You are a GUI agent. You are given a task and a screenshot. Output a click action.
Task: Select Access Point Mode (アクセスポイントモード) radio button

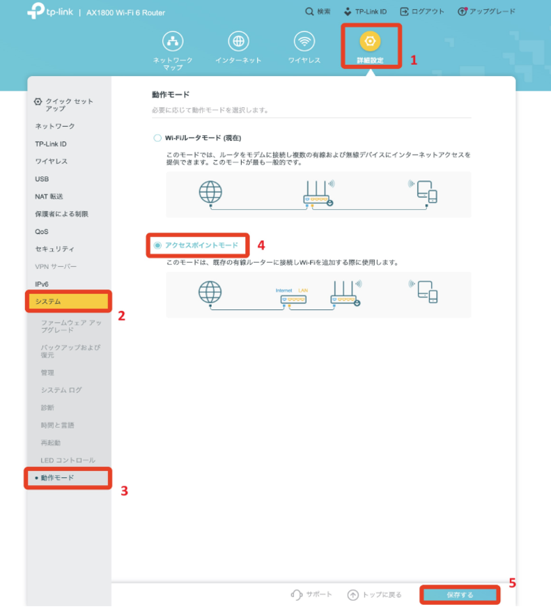(157, 245)
